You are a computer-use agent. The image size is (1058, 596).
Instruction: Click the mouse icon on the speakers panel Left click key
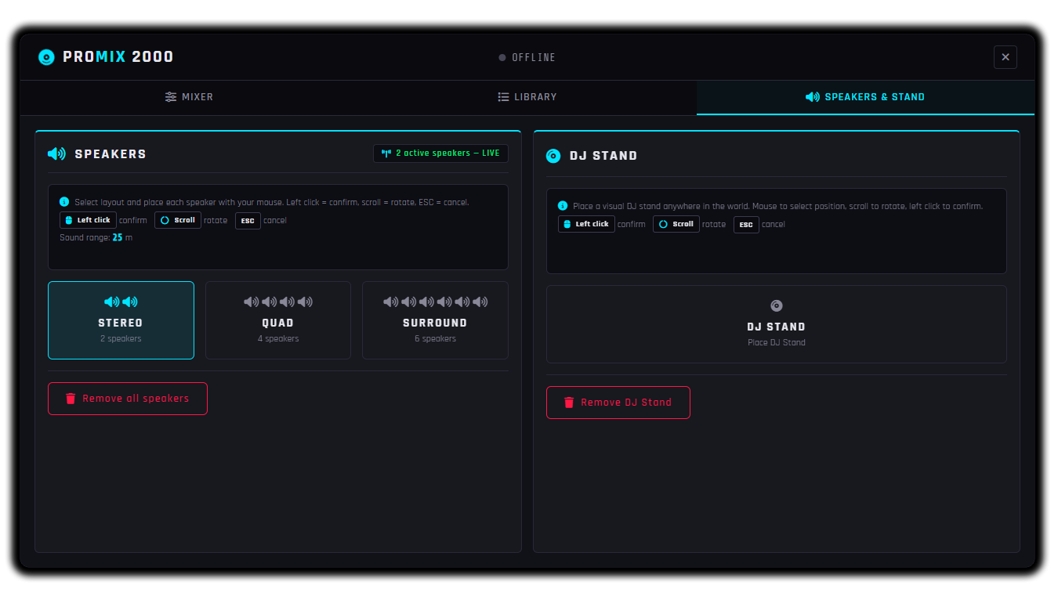pos(69,220)
